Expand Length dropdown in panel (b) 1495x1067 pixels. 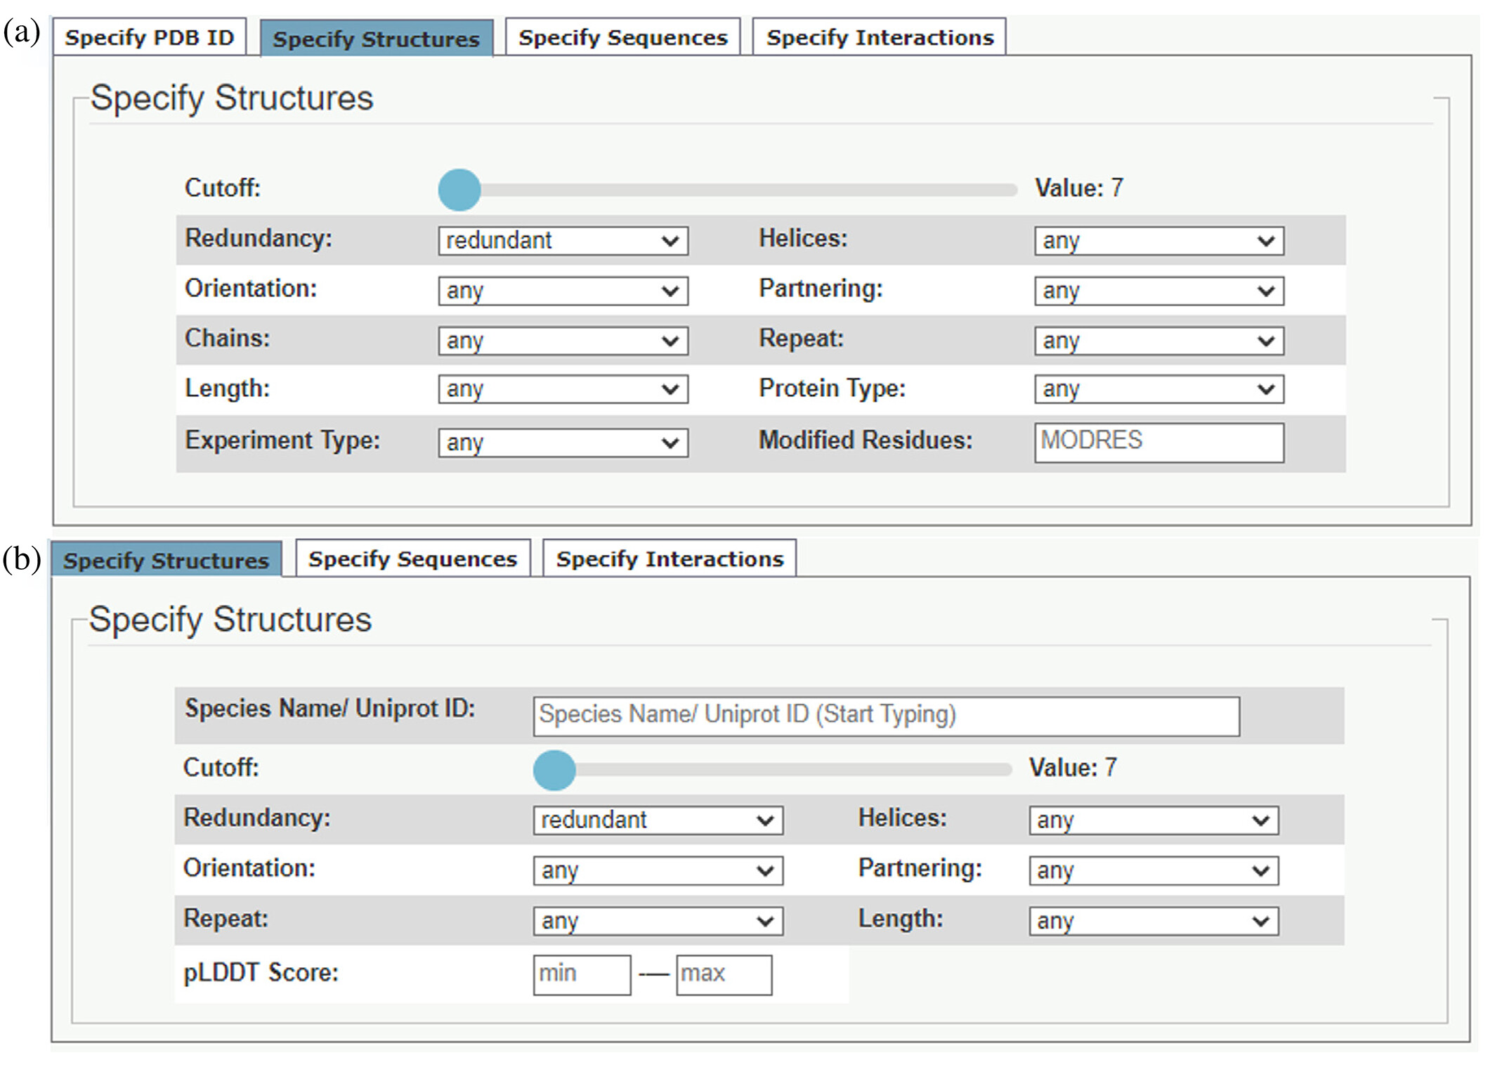point(1154,922)
